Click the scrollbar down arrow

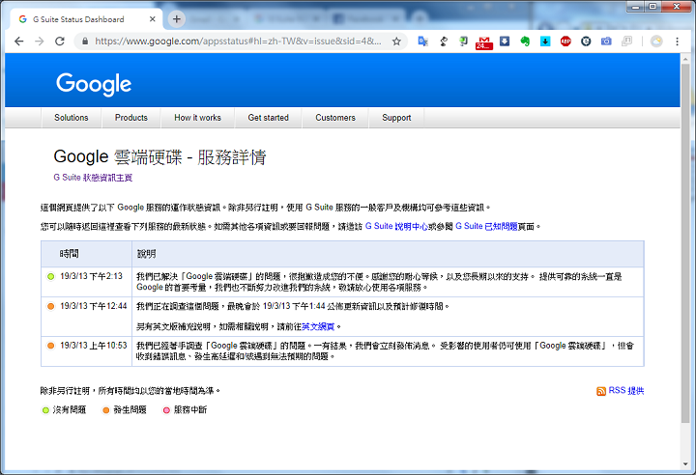click(685, 464)
